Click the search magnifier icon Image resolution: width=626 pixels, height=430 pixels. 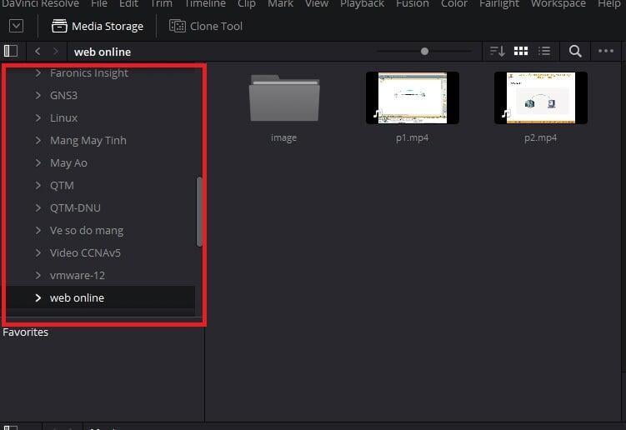pyautogui.click(x=575, y=51)
